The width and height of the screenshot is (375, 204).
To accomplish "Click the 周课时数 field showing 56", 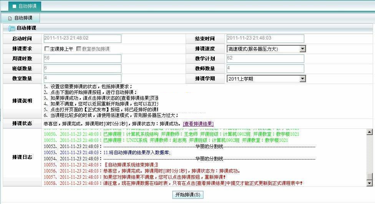I will [83, 59].
